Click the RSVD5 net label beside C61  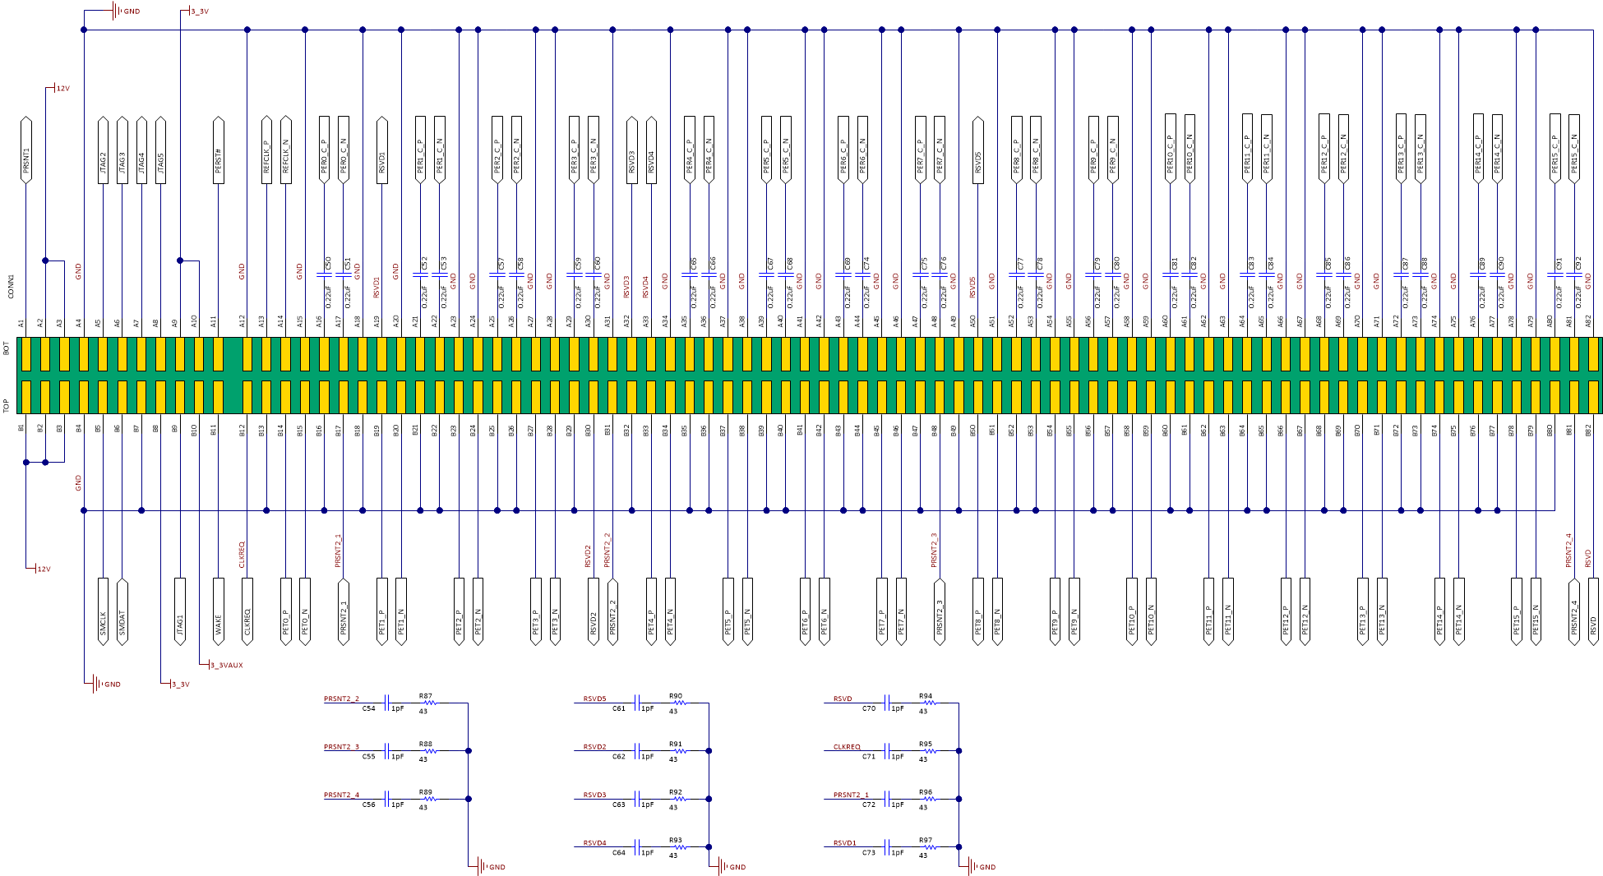pyautogui.click(x=594, y=698)
